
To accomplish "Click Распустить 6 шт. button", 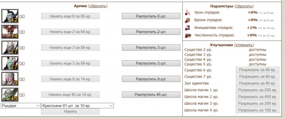I will point(151,16).
